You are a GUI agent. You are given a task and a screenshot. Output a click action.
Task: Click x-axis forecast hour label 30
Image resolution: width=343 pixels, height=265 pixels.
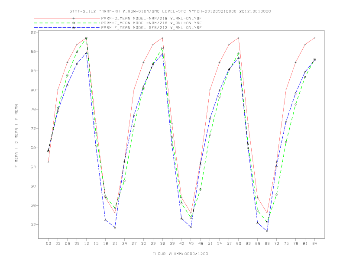[143, 243]
